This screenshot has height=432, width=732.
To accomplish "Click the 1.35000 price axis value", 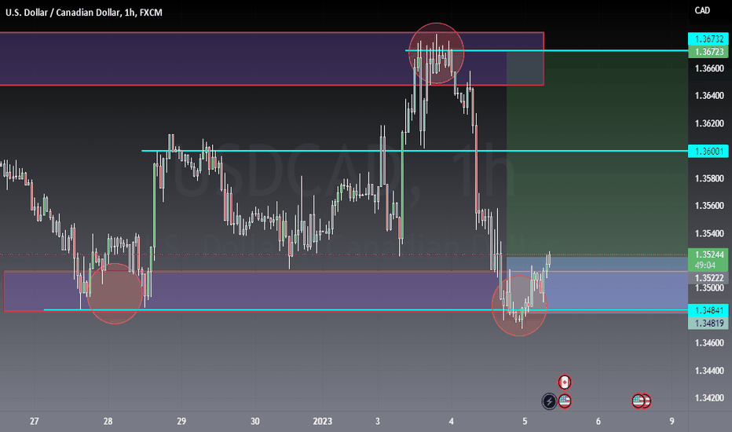I will 709,288.
